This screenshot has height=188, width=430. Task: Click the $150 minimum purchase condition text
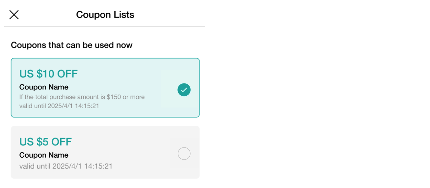pos(82,97)
